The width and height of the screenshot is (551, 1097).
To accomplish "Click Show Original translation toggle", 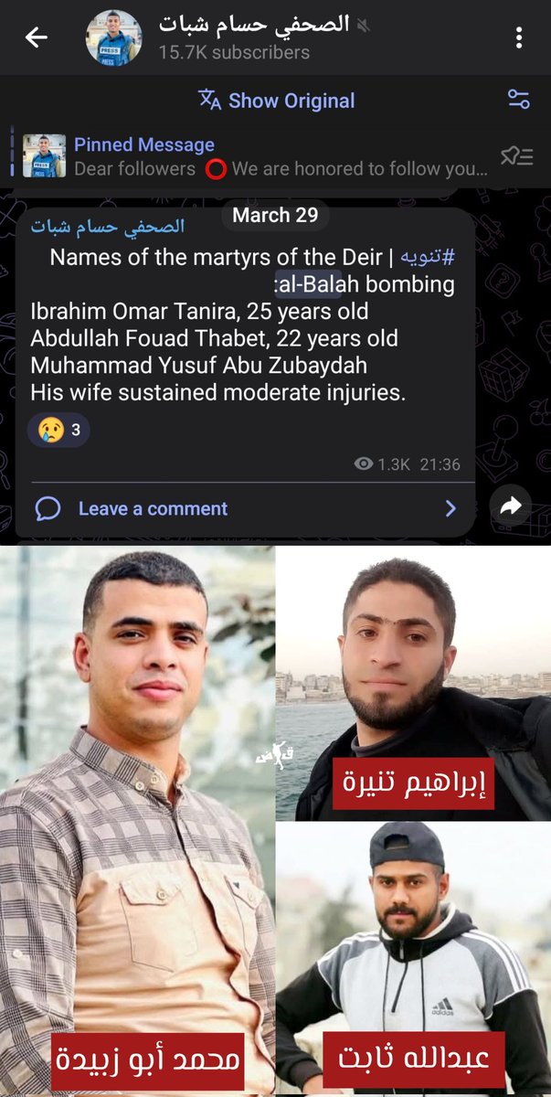I will pos(291,101).
